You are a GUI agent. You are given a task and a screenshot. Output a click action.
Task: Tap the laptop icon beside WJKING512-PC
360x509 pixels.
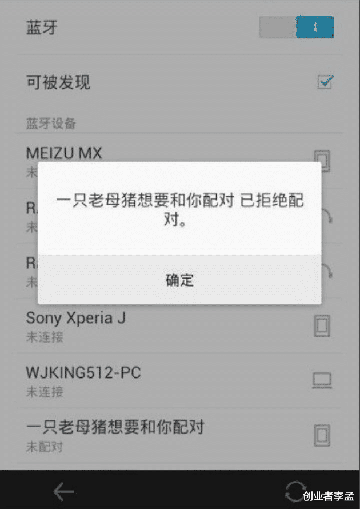coord(322,380)
